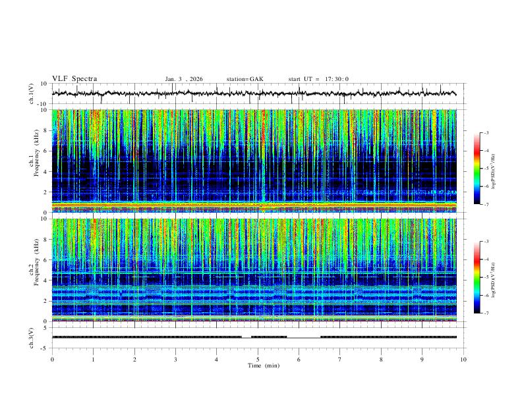This screenshot has height=403, width=522.
Task: Click the yellow-red band near 1 kHz in ch.1
Action: tap(254, 204)
